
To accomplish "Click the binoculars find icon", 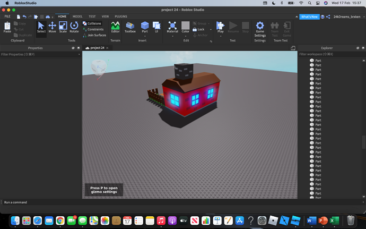I will (48, 16).
